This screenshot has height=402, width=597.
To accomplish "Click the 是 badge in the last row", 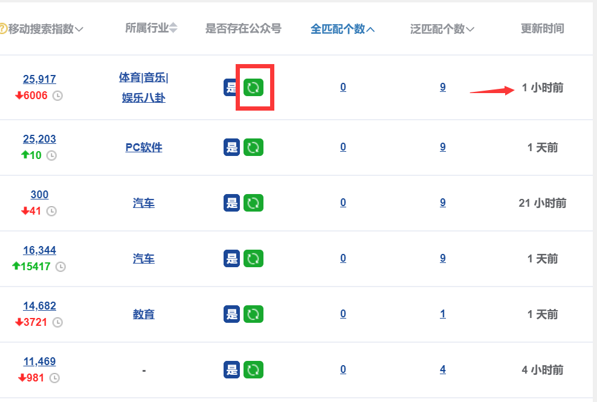I will click(231, 369).
